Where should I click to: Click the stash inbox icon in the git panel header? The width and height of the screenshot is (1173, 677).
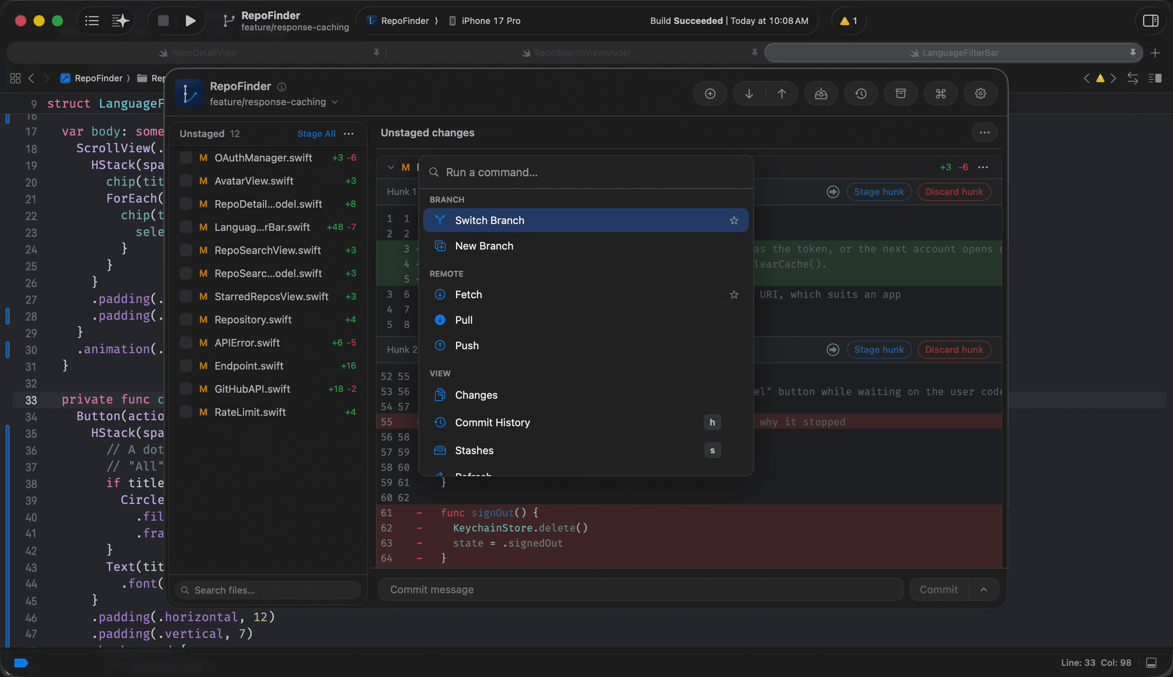pos(821,93)
